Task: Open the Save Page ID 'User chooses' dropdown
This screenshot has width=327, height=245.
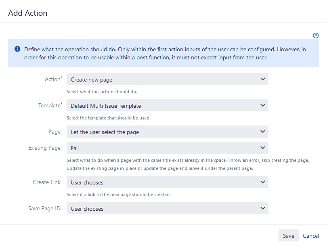Action: [167, 208]
